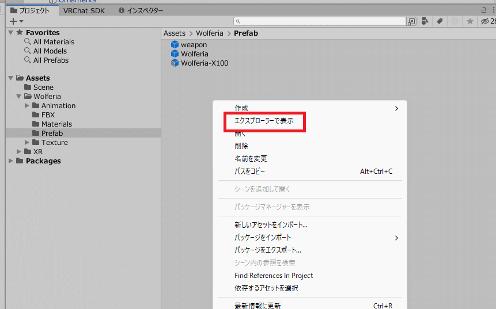
Task: Click the search by import log icon
Action: (x=455, y=21)
